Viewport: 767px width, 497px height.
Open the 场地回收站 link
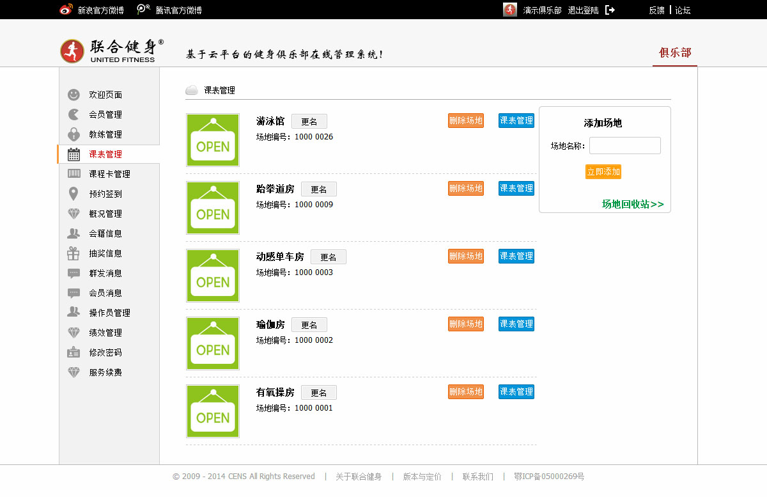tap(633, 204)
